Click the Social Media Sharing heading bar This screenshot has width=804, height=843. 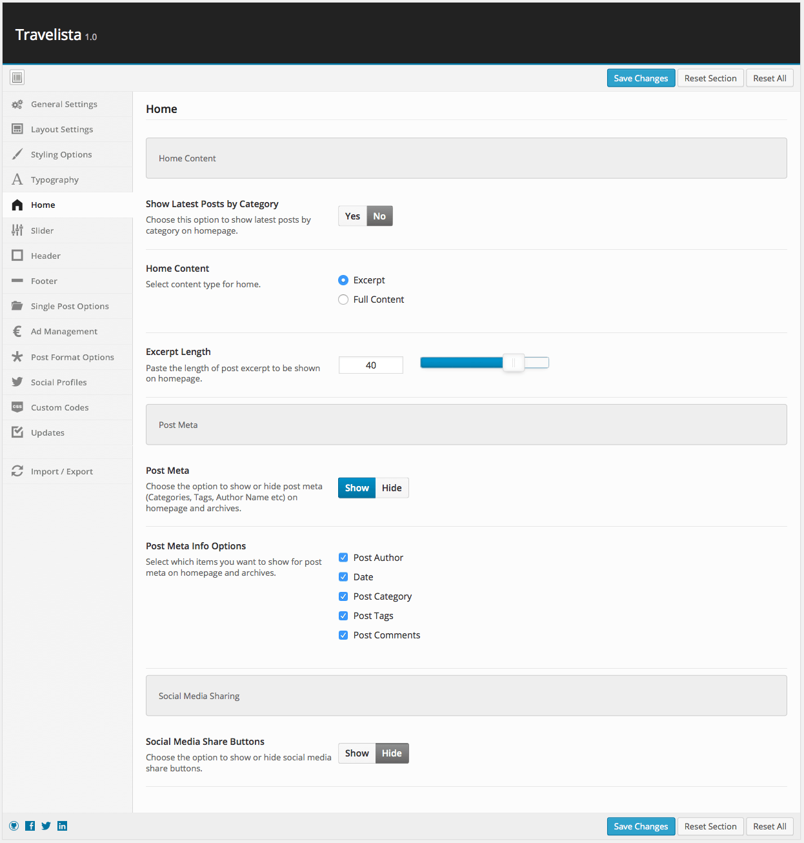[x=467, y=696]
